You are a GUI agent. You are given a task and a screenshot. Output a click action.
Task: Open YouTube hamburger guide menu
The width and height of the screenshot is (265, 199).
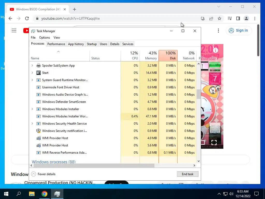pos(14,31)
